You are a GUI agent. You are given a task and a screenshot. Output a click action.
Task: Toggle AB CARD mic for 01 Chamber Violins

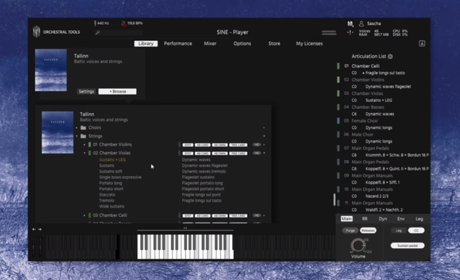203,145
